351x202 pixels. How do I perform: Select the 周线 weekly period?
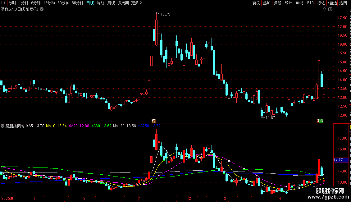click(x=101, y=3)
